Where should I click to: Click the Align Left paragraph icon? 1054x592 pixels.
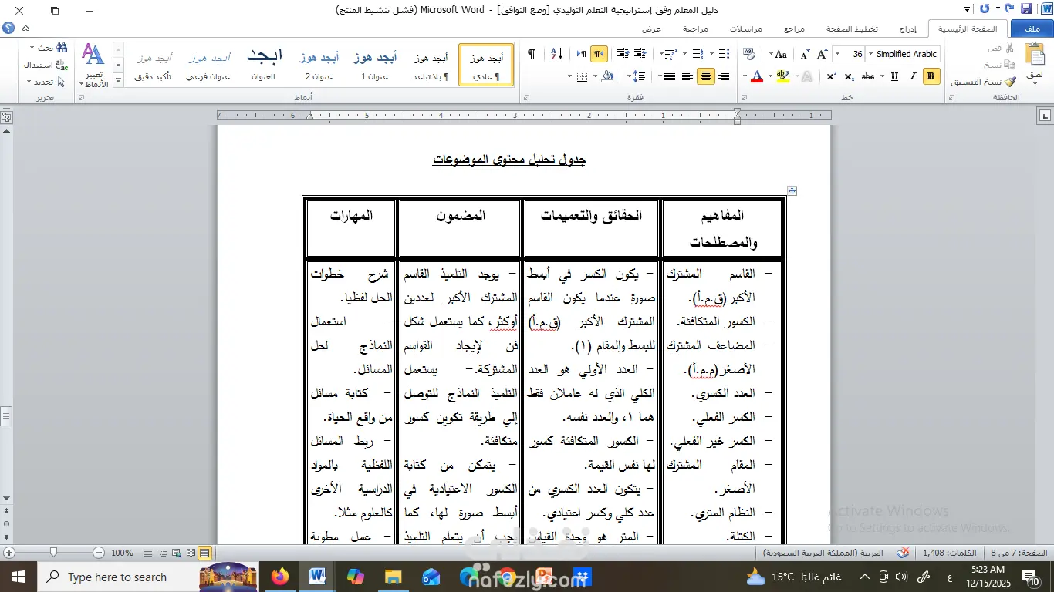(x=687, y=76)
